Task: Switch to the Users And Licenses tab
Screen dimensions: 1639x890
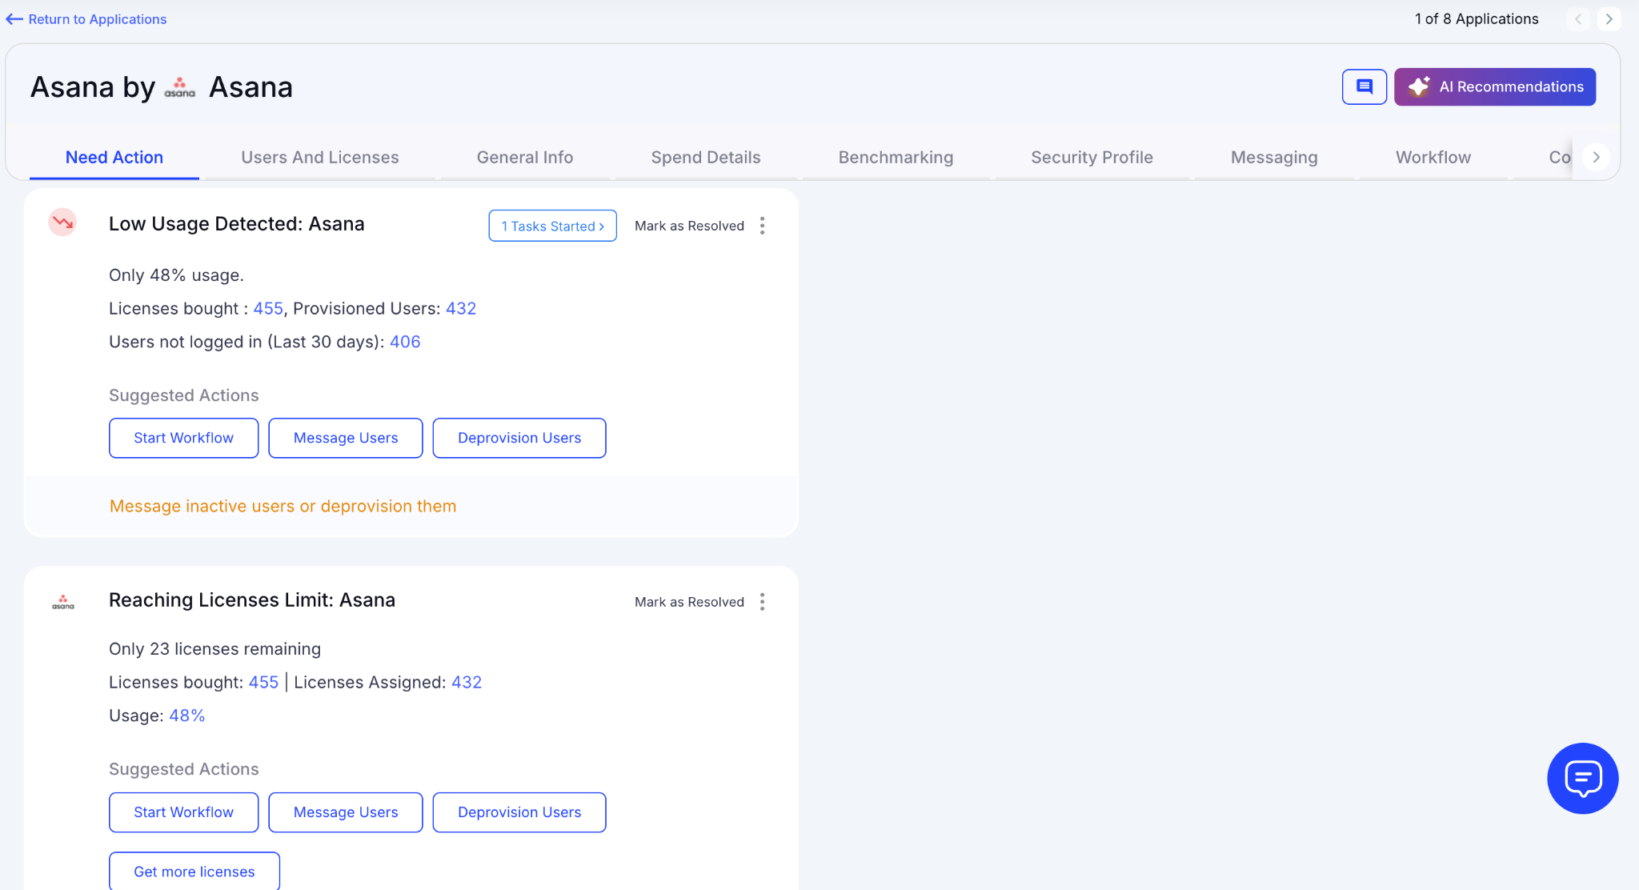Action: pos(319,158)
